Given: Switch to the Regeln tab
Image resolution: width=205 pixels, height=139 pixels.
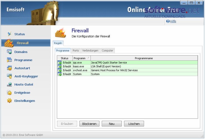Looking at the screenshot, I should pos(58,43).
